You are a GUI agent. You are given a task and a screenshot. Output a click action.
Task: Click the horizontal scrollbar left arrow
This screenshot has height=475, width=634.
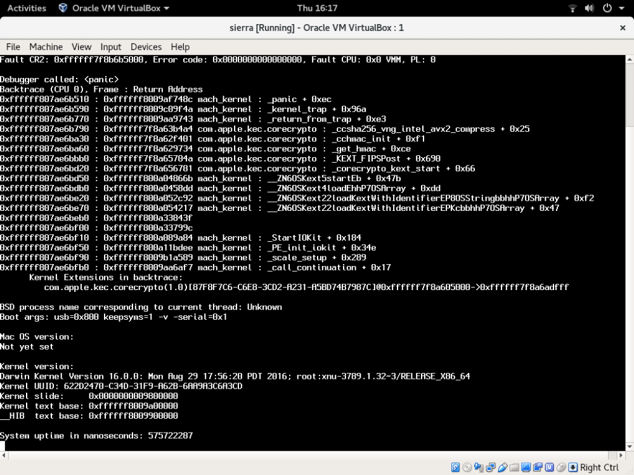(x=4, y=455)
